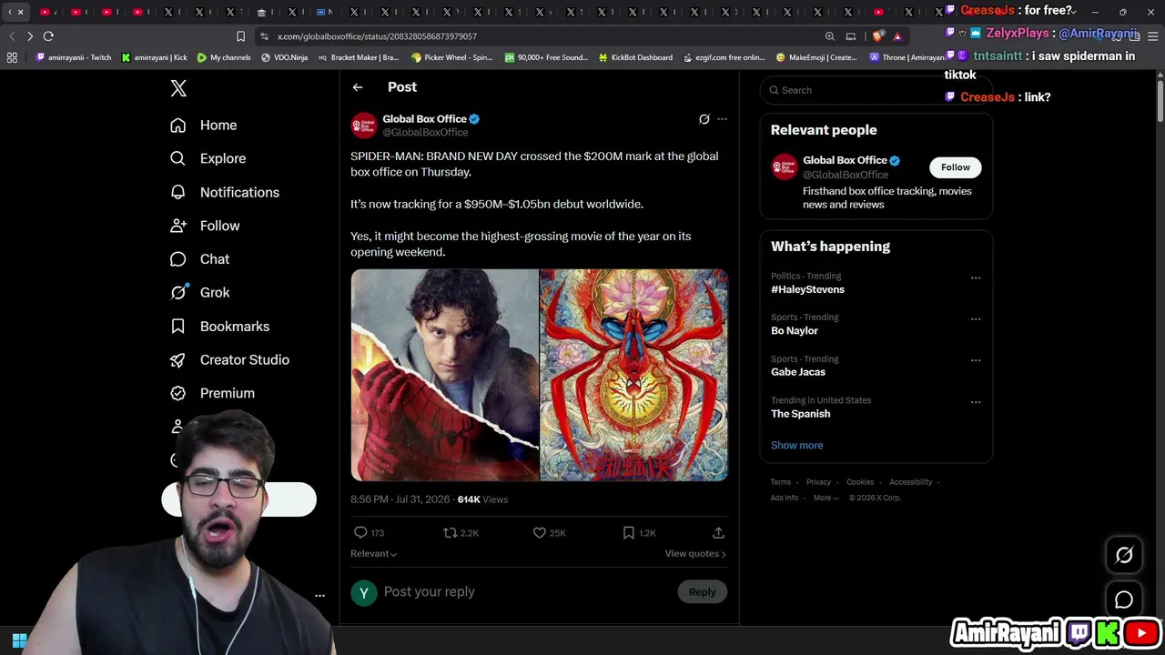The width and height of the screenshot is (1165, 655).
Task: Open Bookmarks in the sidebar
Action: (x=220, y=327)
